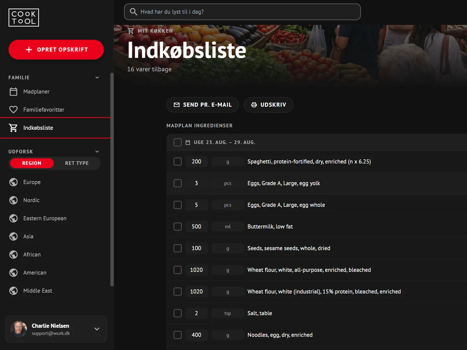Viewport: 467px width, 350px height.
Task: Click the quantity field showing 200
Action: (197, 162)
